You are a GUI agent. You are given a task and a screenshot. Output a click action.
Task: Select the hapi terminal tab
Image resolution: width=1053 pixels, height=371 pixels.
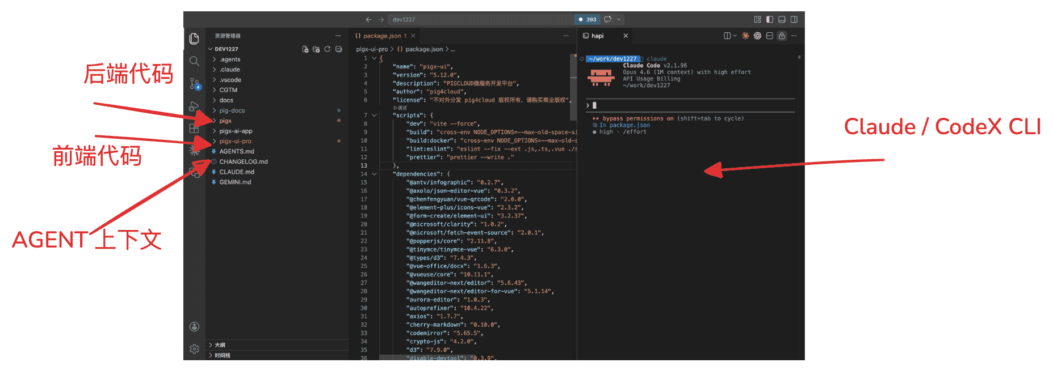coord(597,36)
